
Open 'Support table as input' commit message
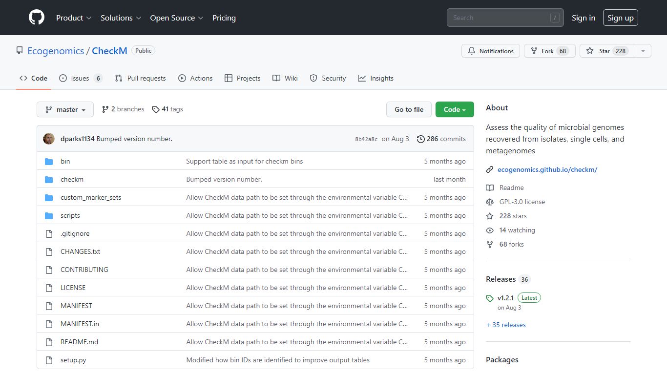pyautogui.click(x=244, y=161)
